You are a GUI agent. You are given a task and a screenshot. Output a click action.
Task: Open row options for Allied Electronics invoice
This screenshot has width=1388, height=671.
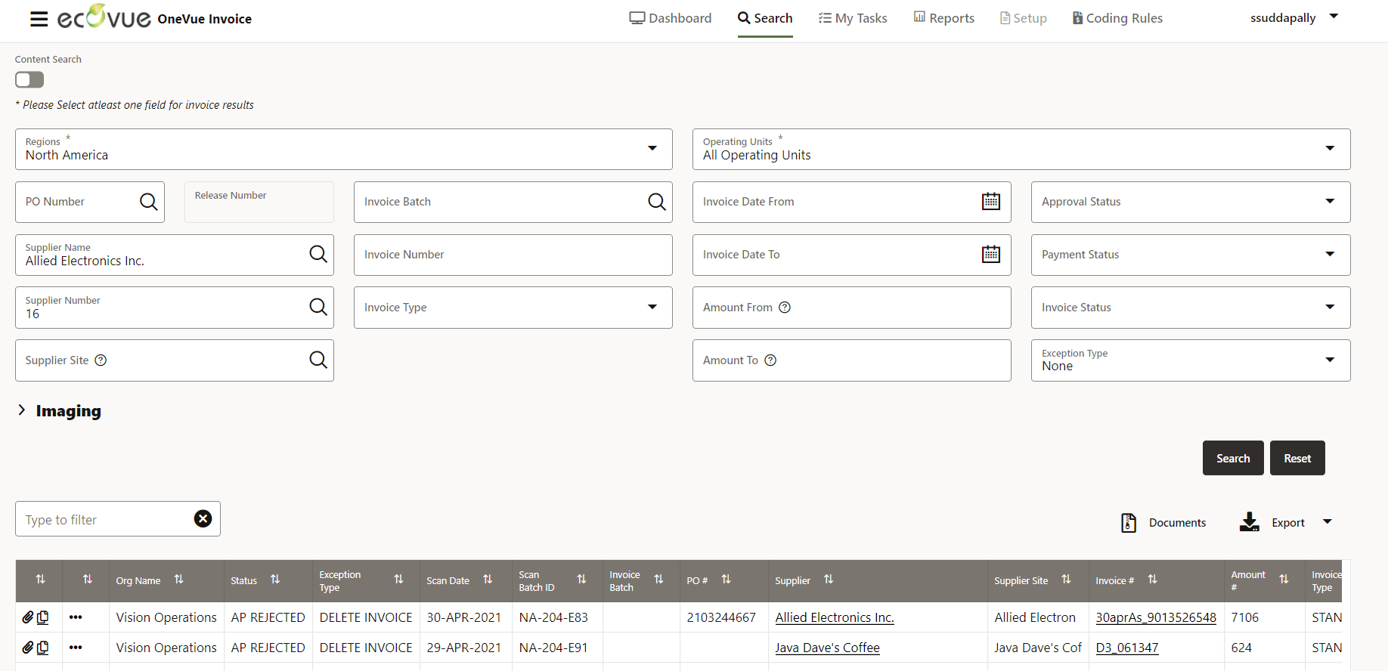coord(76,617)
